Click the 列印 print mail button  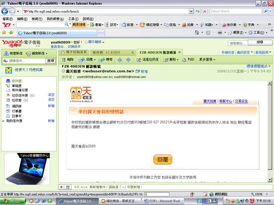pyautogui.click(x=188, y=60)
